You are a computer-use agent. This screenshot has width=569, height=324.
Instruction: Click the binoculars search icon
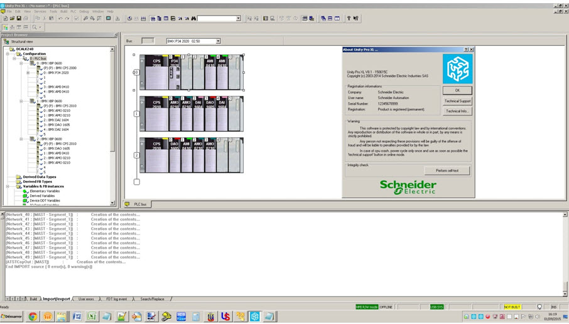pos(193,18)
